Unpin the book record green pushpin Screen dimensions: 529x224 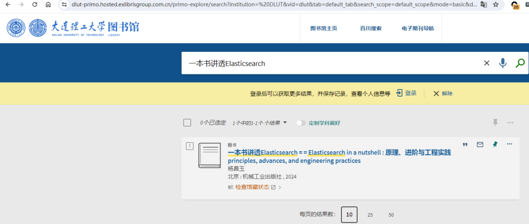coord(495,144)
